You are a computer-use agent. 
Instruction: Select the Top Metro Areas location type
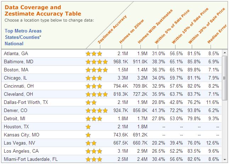tap(22, 31)
